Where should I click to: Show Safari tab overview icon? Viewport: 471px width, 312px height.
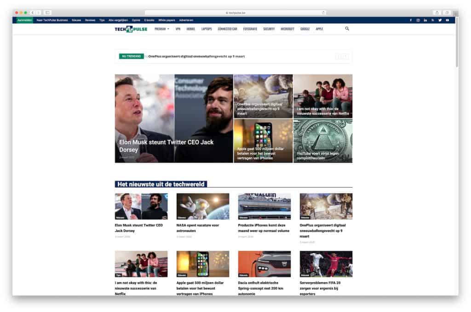coord(447,12)
